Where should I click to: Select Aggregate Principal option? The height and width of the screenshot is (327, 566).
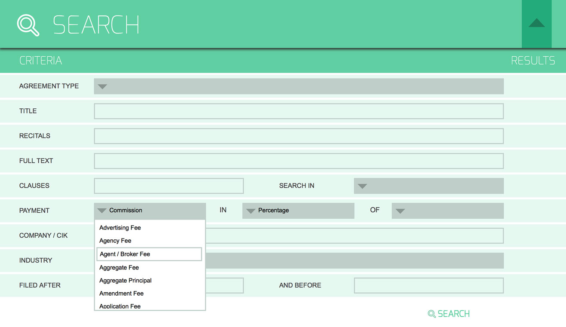pos(125,281)
